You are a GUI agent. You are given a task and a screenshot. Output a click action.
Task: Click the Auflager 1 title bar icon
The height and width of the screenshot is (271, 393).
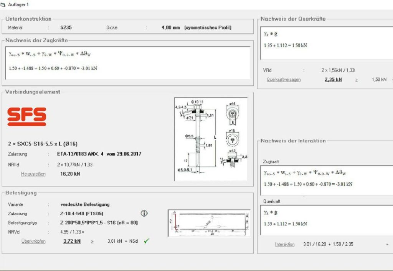[x=4, y=5]
